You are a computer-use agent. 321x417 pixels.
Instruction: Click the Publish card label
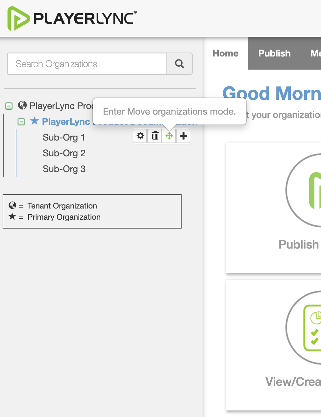point(299,245)
